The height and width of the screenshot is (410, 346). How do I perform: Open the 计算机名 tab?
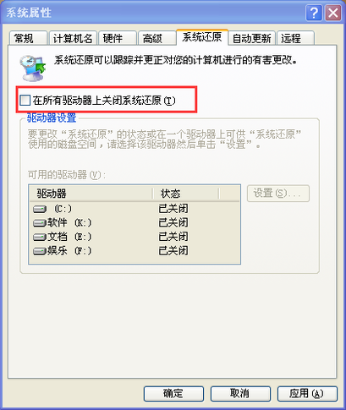(73, 38)
